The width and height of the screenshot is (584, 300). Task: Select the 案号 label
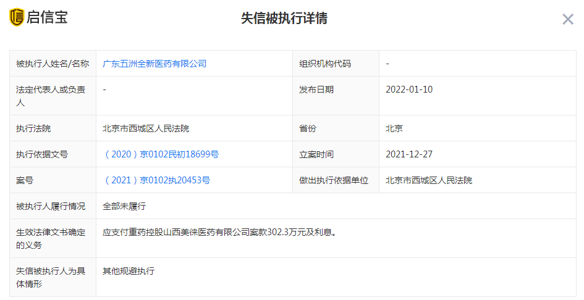click(x=25, y=180)
